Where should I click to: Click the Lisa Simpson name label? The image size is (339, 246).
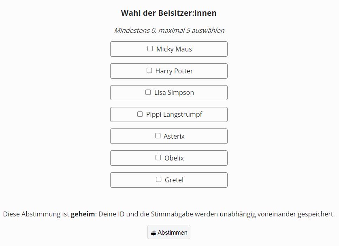[x=174, y=92]
